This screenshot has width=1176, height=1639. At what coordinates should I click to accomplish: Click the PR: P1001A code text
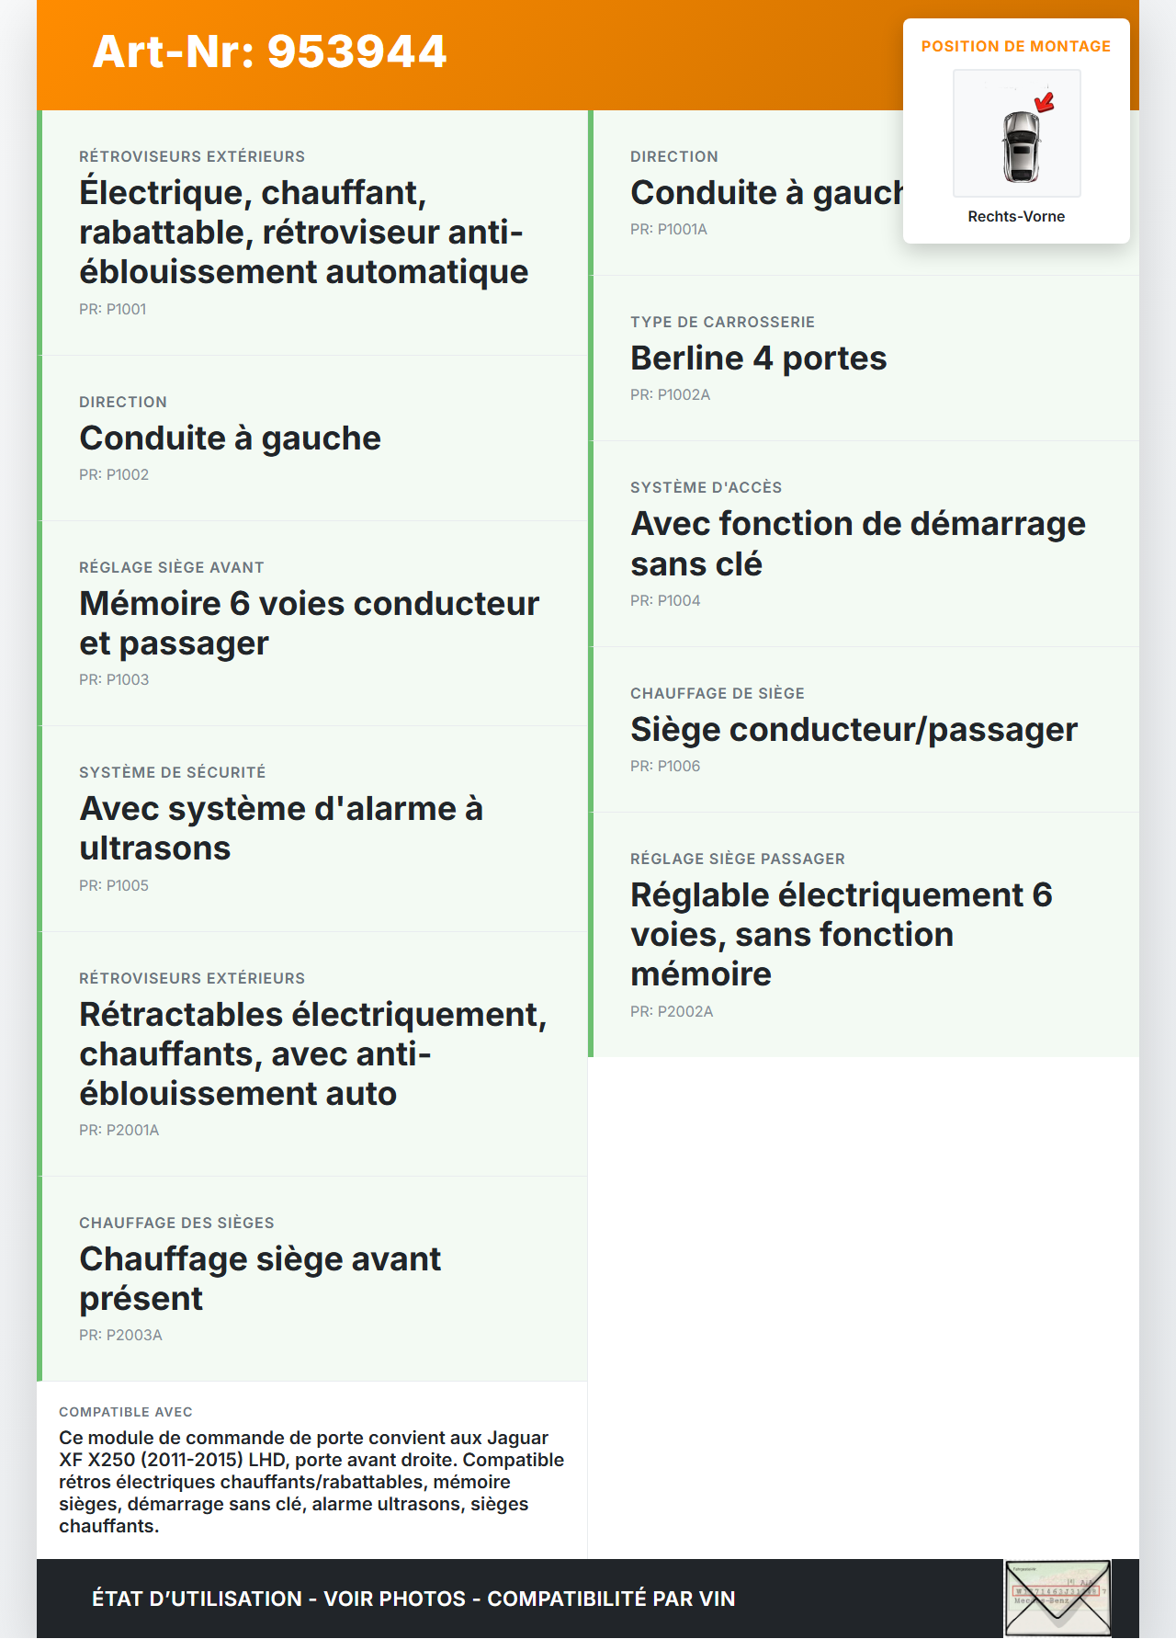[668, 230]
